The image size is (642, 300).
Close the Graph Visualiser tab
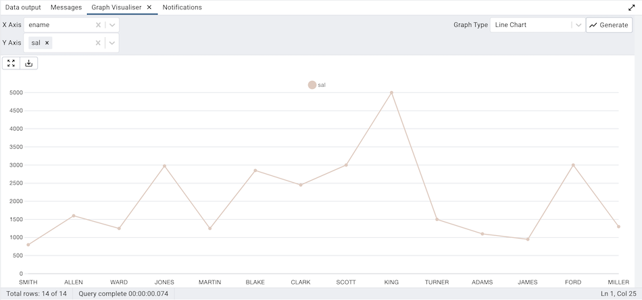coord(149,7)
